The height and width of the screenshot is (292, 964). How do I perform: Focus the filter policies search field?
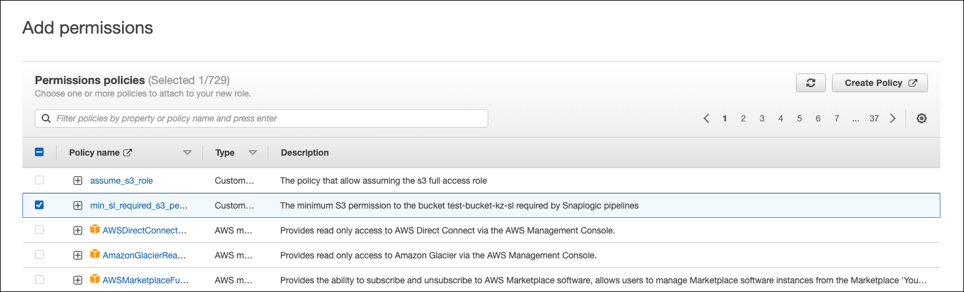[x=268, y=118]
